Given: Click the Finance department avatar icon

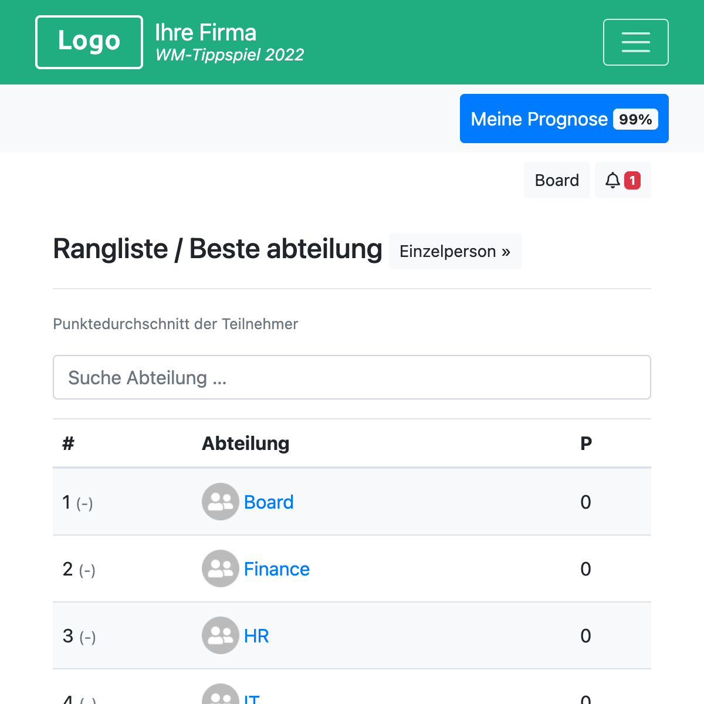Looking at the screenshot, I should pyautogui.click(x=220, y=568).
